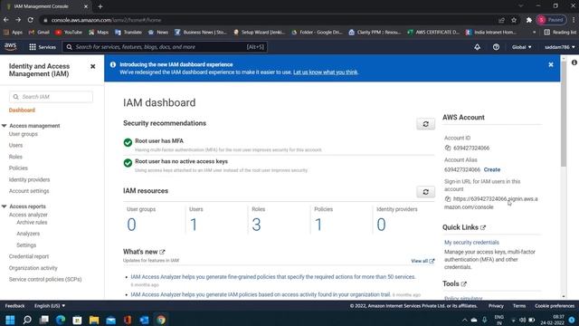Open Credential report in the sidebar
Viewport: 579px width, 326px height.
(x=29, y=256)
